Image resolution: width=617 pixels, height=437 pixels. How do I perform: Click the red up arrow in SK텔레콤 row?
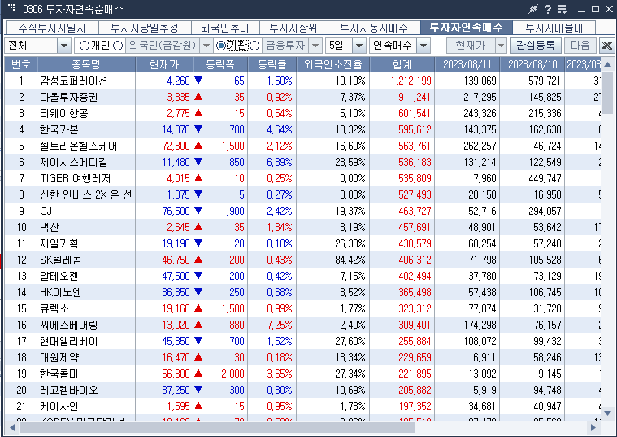point(198,260)
